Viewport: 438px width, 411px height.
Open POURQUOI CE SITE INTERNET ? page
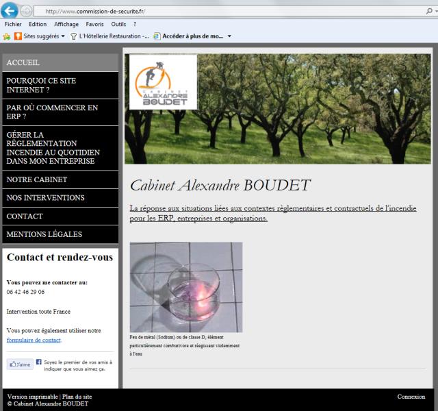point(60,85)
